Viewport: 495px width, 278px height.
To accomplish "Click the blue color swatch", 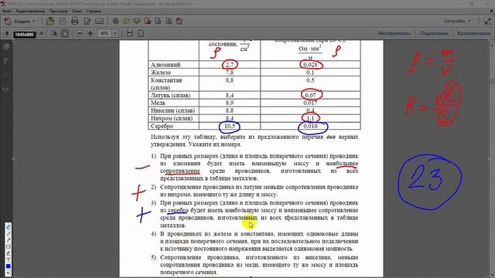I will 9,266.
